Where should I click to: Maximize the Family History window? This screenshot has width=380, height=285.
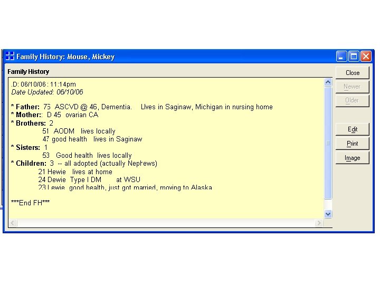(354, 56)
